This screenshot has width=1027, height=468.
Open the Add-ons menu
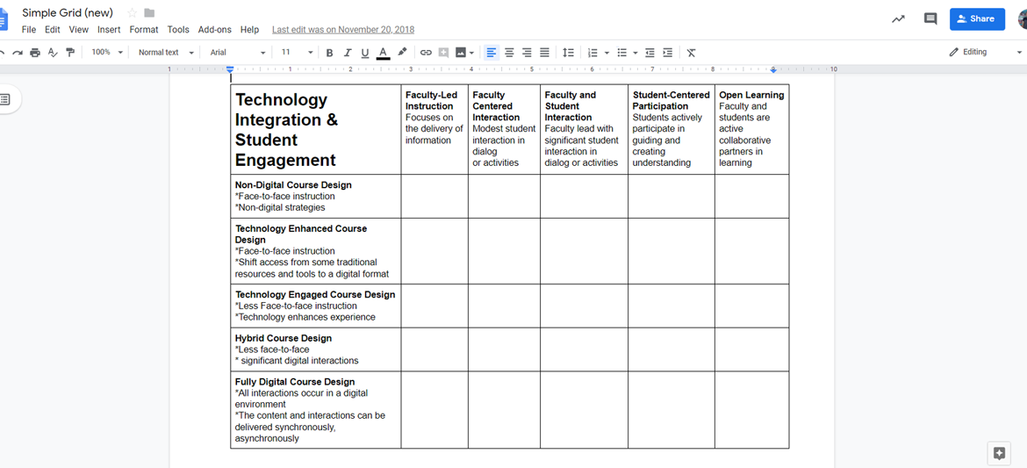coord(214,30)
